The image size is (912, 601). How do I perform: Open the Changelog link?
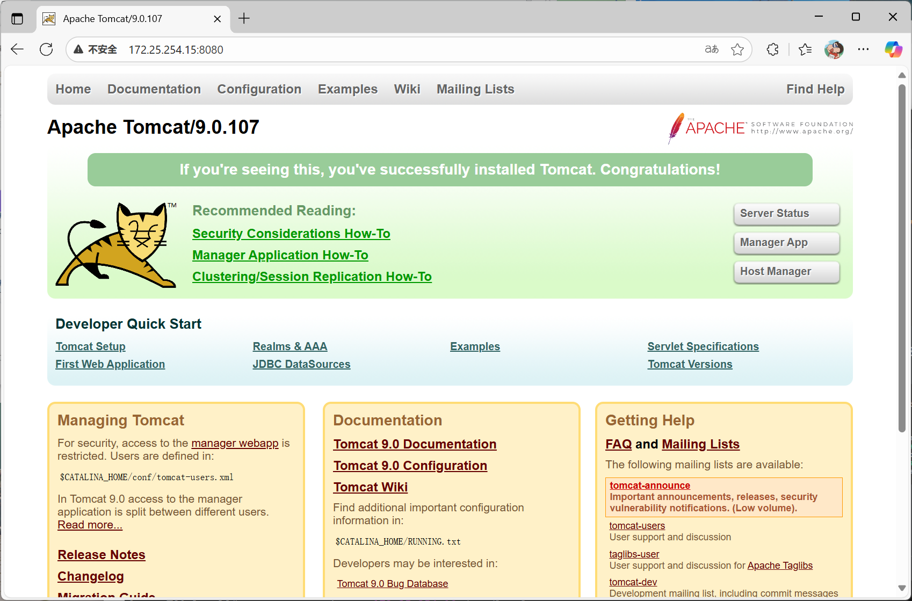91,576
